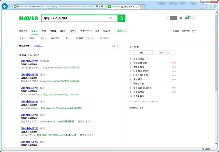The height and width of the screenshot is (152, 219).
Task: Click the share arrow icon beside 원본반영
Action: pos(194,31)
